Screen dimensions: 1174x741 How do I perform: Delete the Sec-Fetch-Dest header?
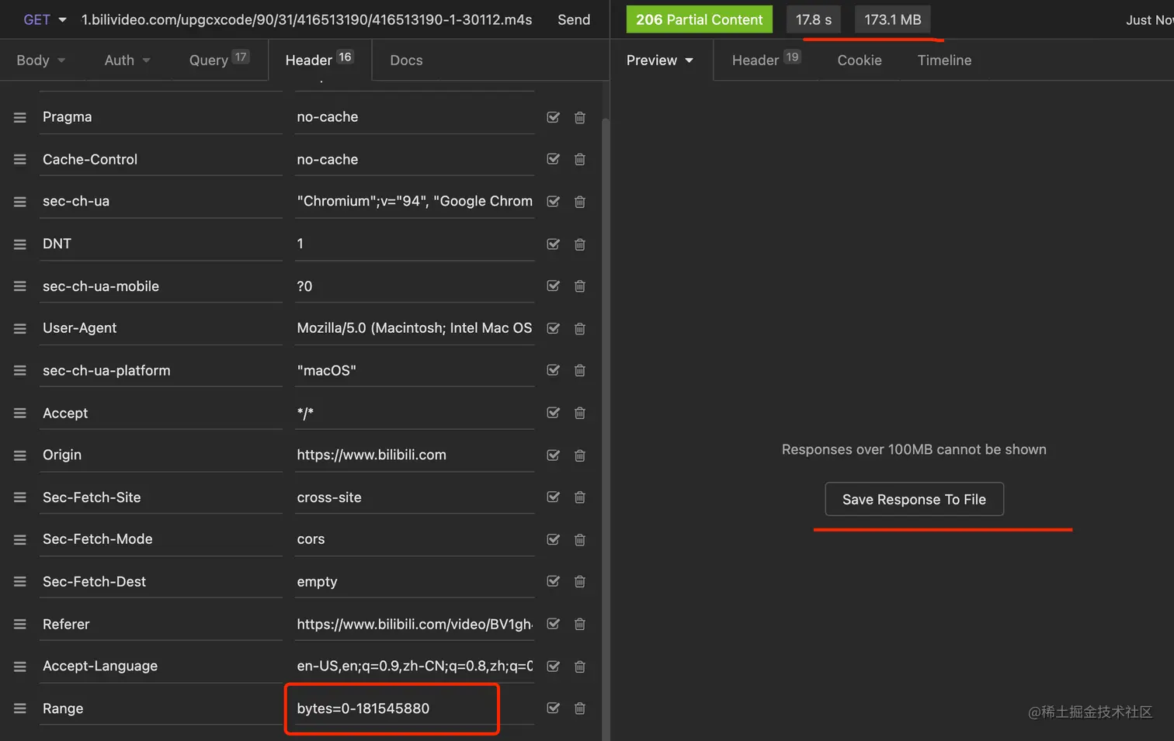pos(579,582)
